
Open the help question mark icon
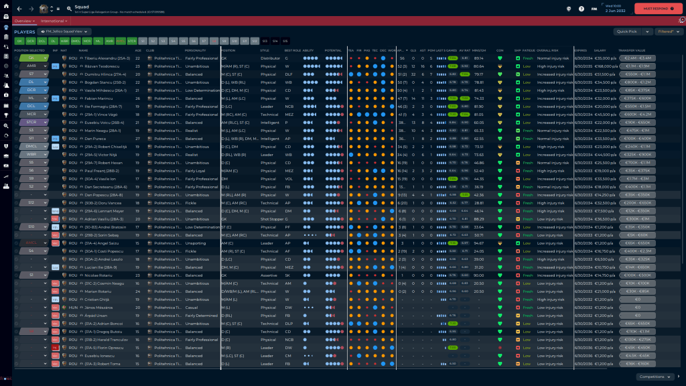pos(581,9)
